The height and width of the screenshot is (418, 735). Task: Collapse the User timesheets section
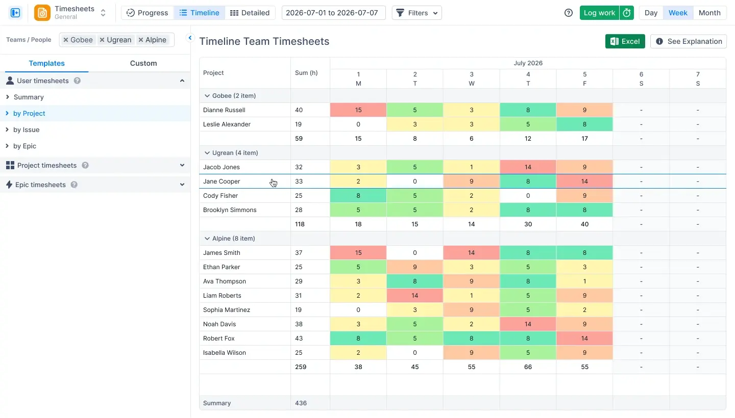click(x=182, y=81)
